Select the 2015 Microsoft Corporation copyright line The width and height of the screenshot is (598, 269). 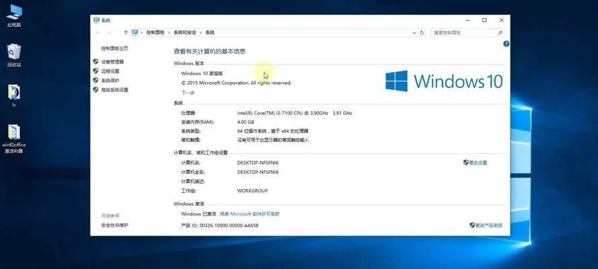[237, 83]
